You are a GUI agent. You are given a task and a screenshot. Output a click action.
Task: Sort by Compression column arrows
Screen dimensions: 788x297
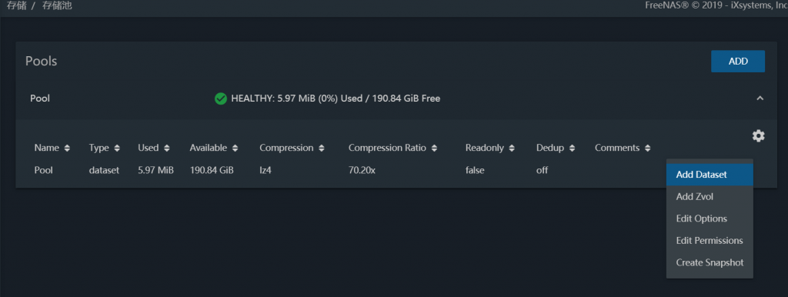pyautogui.click(x=321, y=148)
